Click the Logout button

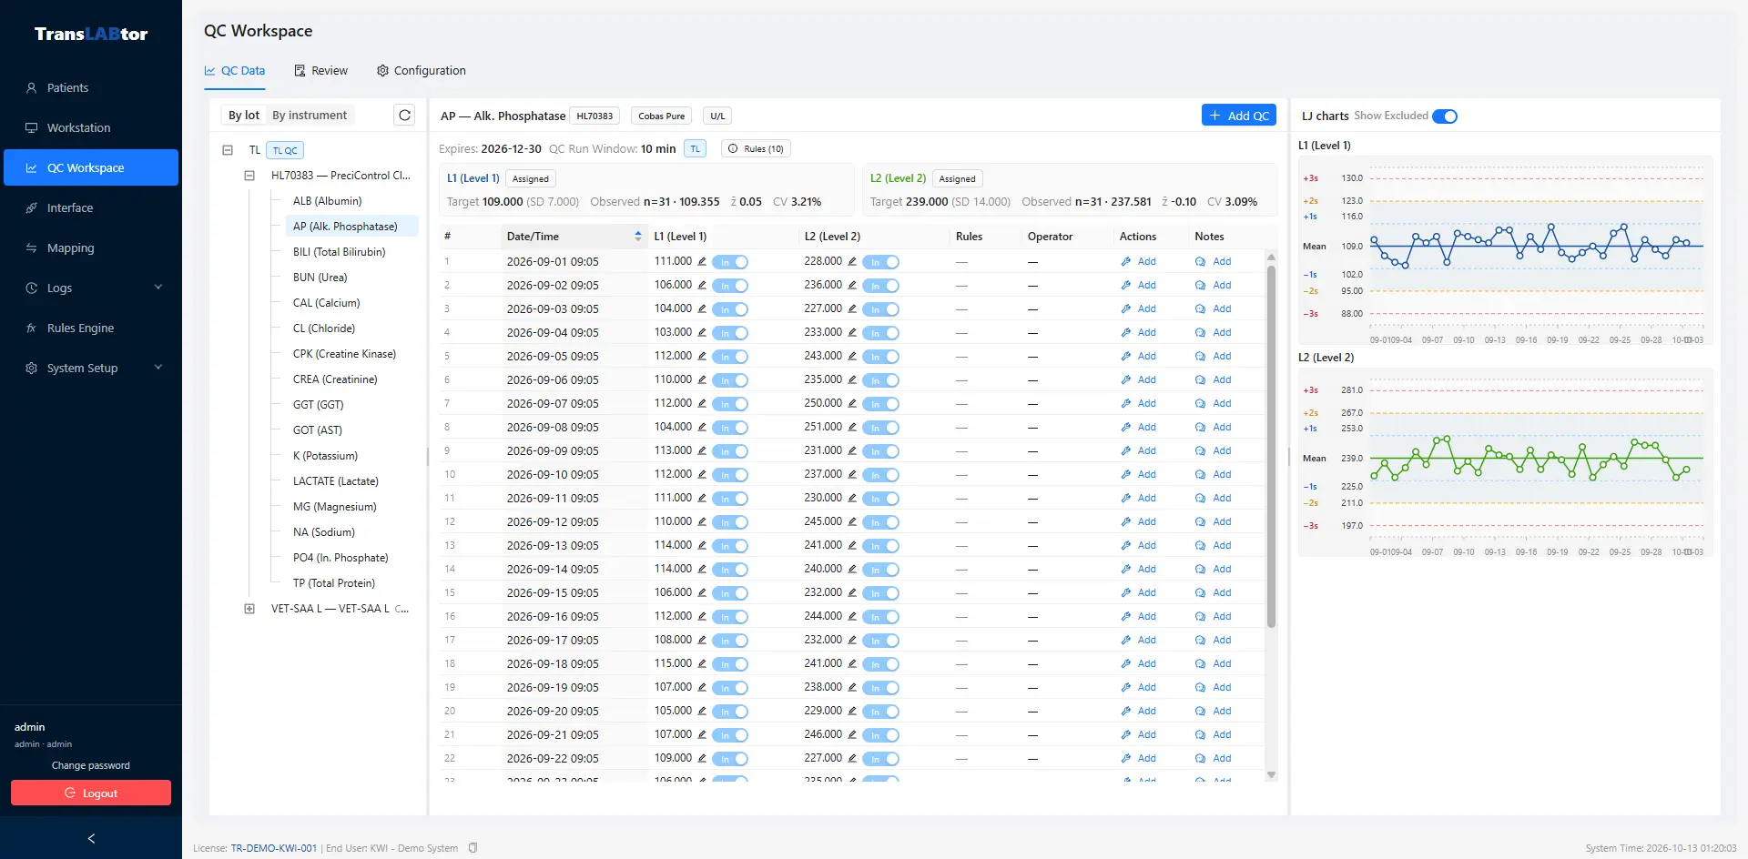(91, 793)
